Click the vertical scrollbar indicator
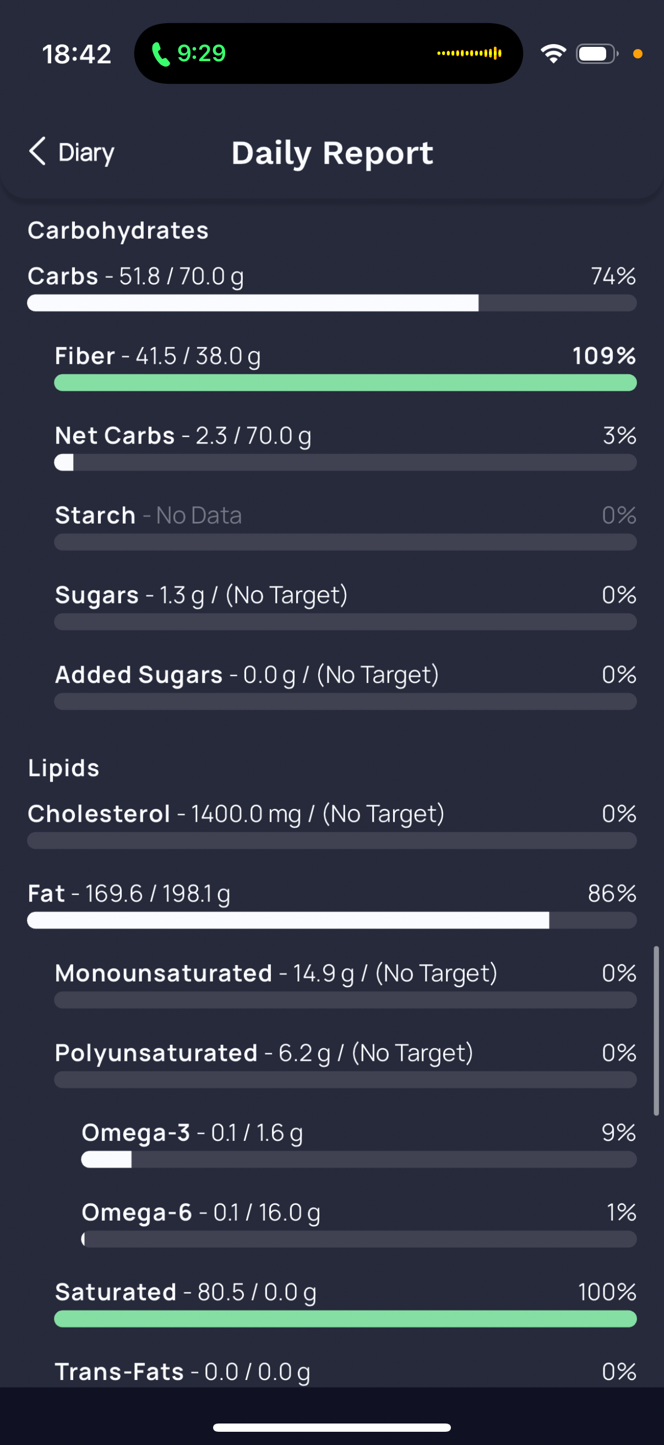 tap(656, 1031)
